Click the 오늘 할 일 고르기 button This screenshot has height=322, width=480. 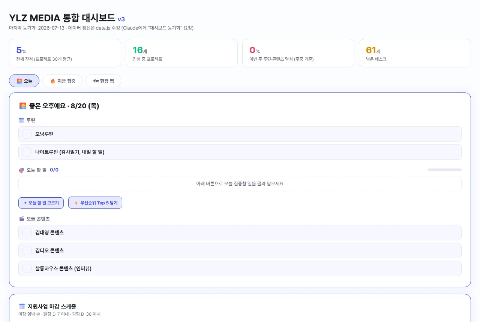point(41,203)
